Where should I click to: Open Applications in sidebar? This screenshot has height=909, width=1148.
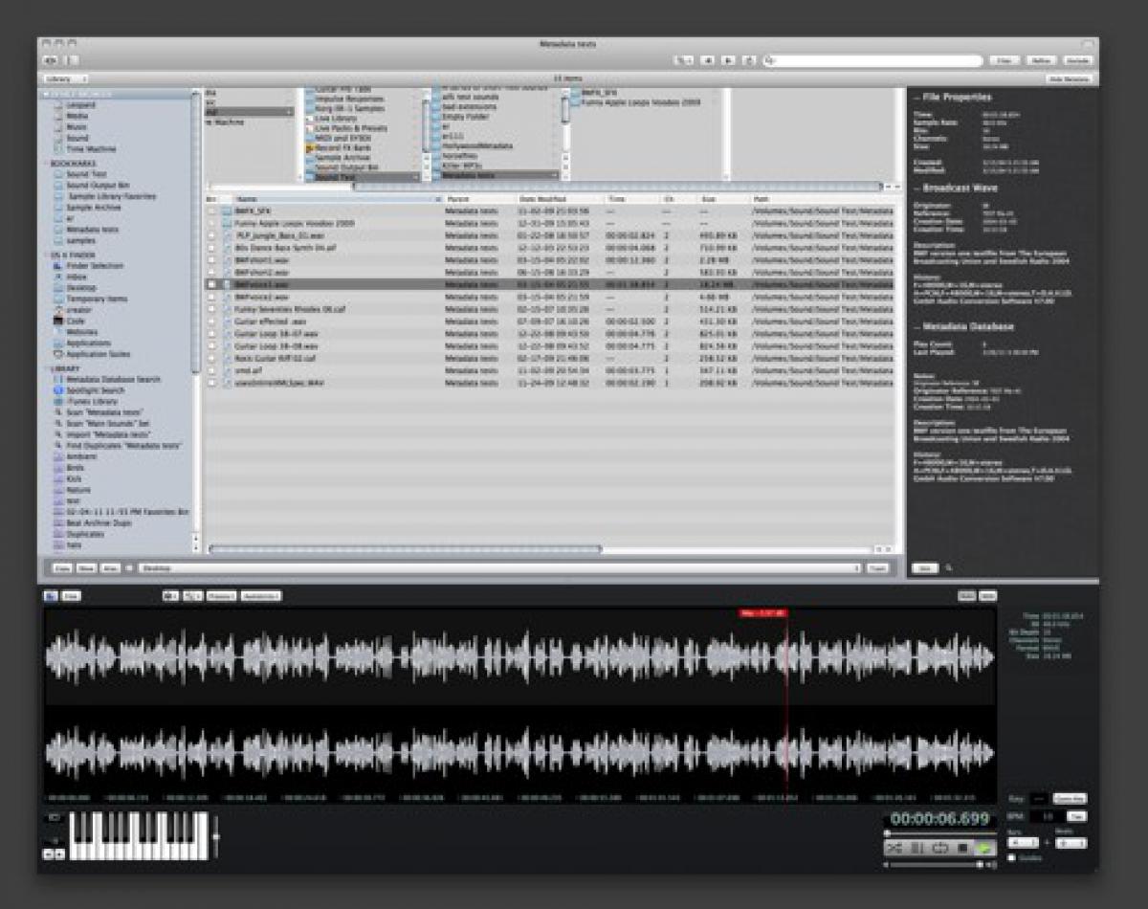tap(88, 343)
